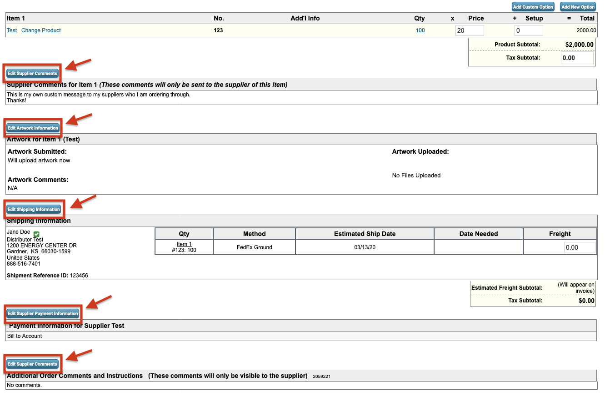Image resolution: width=605 pixels, height=402 pixels.
Task: Click the Bill to Account payment text
Action: tap(25, 336)
